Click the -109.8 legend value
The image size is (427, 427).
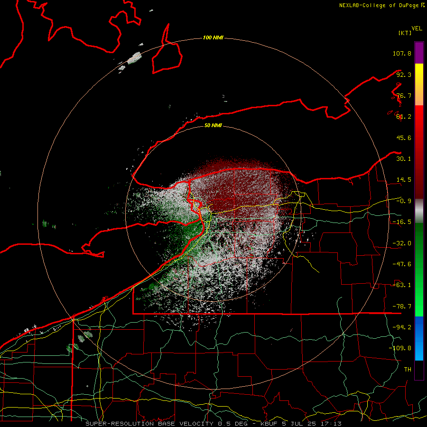coord(400,348)
